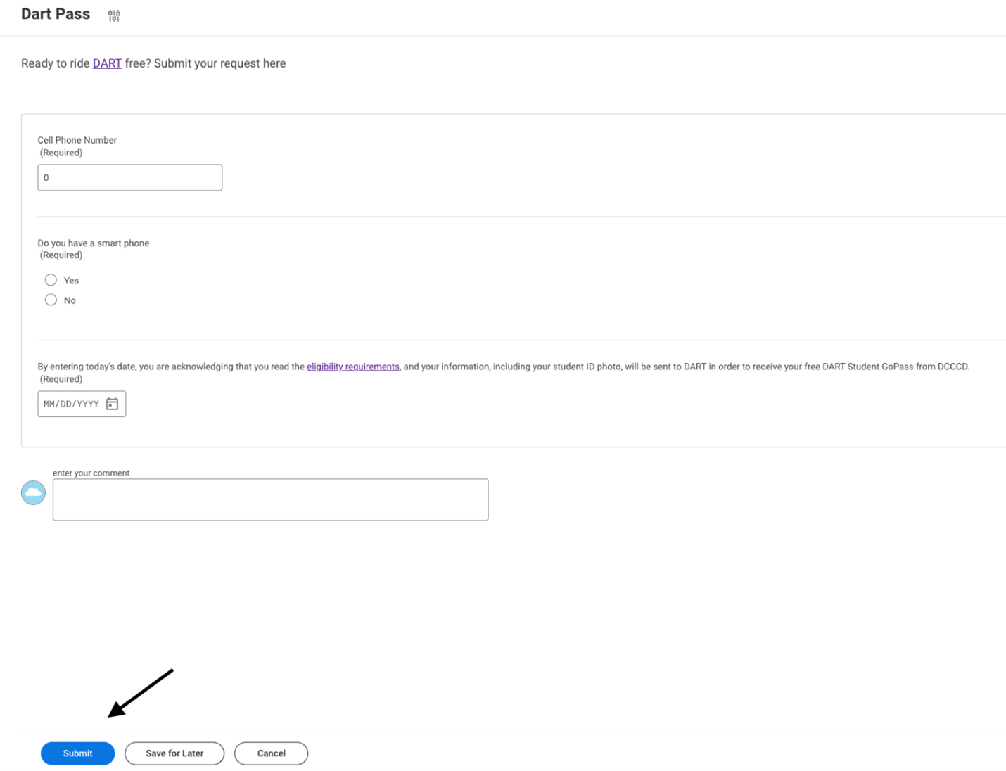Save the form for later
This screenshot has width=1006, height=771.
pos(174,753)
